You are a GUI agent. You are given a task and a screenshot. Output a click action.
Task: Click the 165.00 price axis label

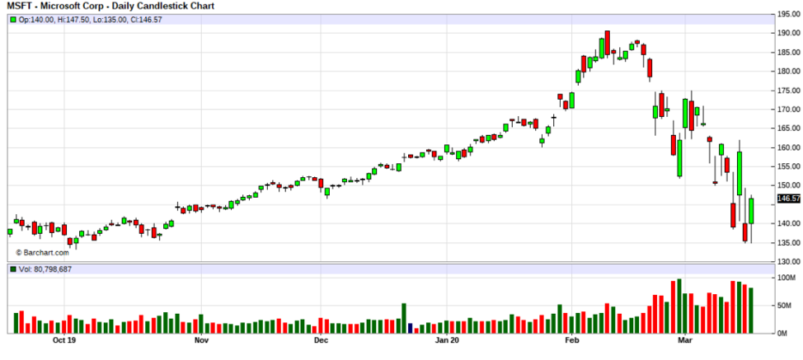pyautogui.click(x=789, y=129)
